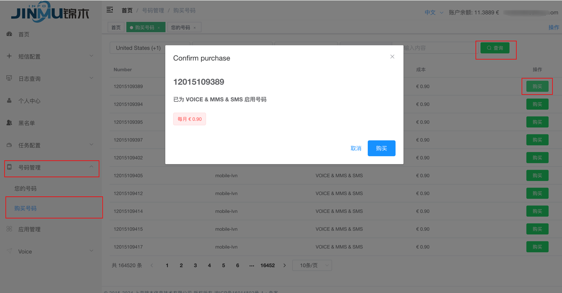The width and height of the screenshot is (562, 293).
Task: Click 购买 for number 12015109405
Action: 537,176
